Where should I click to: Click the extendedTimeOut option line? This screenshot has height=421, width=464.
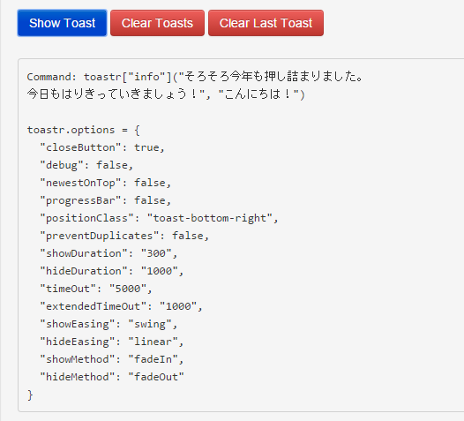121,306
